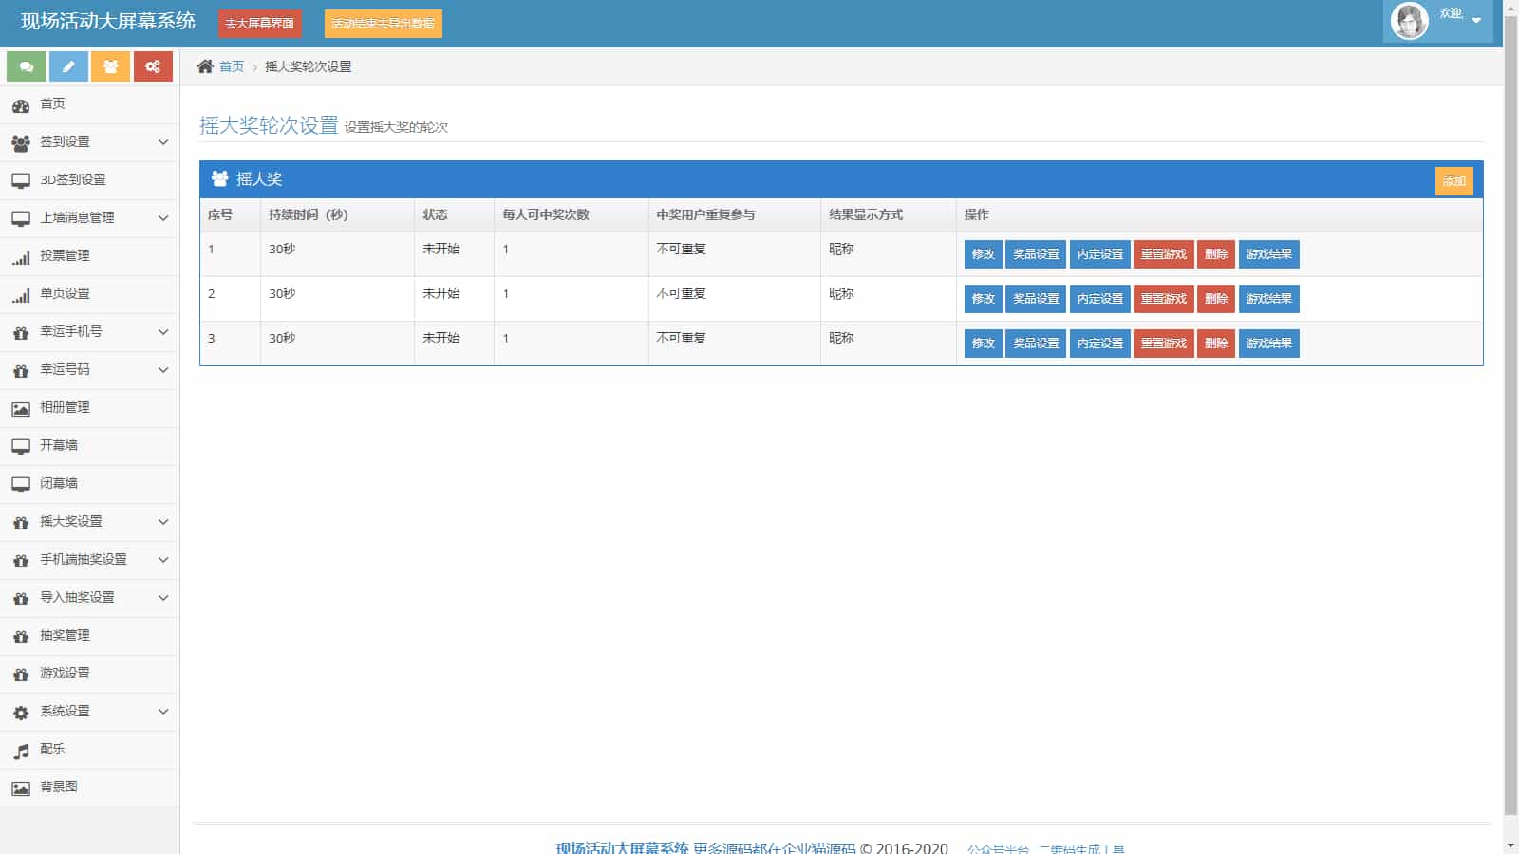
Task: Click the home icon in breadcrumb
Action: point(205,66)
